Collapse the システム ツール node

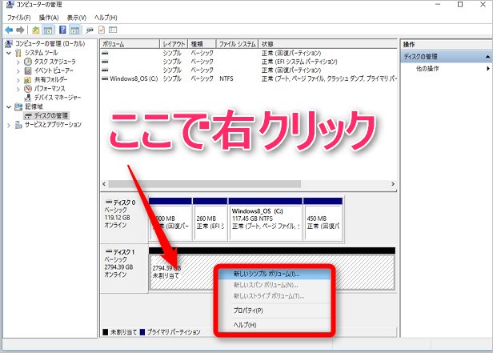tap(9, 53)
